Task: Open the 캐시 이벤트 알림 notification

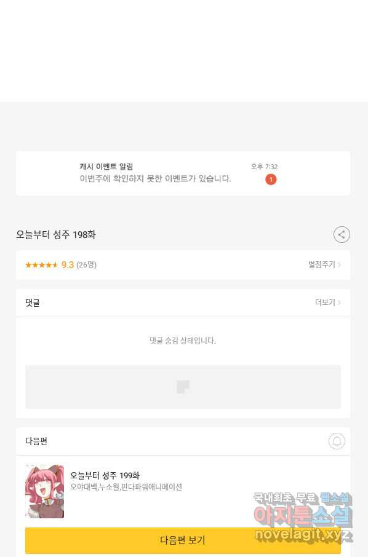Action: click(183, 173)
